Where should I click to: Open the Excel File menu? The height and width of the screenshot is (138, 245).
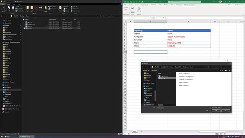(125, 5)
